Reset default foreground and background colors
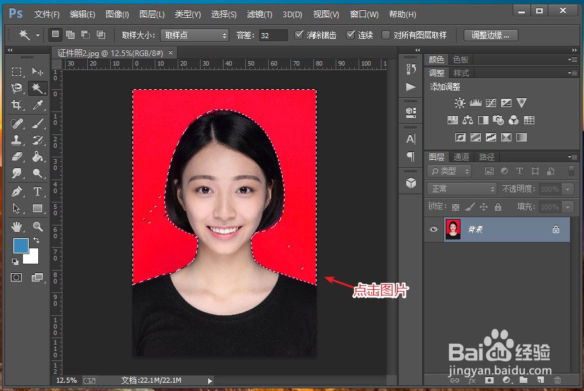The height and width of the screenshot is (391, 584). pos(15,262)
